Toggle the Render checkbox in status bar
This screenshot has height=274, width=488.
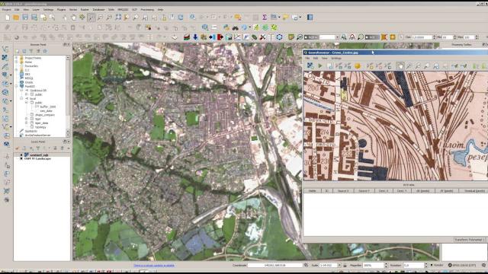pyautogui.click(x=432, y=266)
